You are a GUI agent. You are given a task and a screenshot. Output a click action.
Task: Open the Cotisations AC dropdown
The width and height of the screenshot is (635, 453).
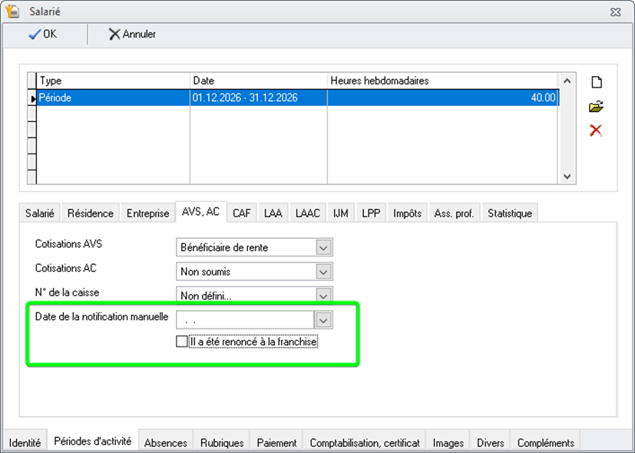tap(324, 272)
